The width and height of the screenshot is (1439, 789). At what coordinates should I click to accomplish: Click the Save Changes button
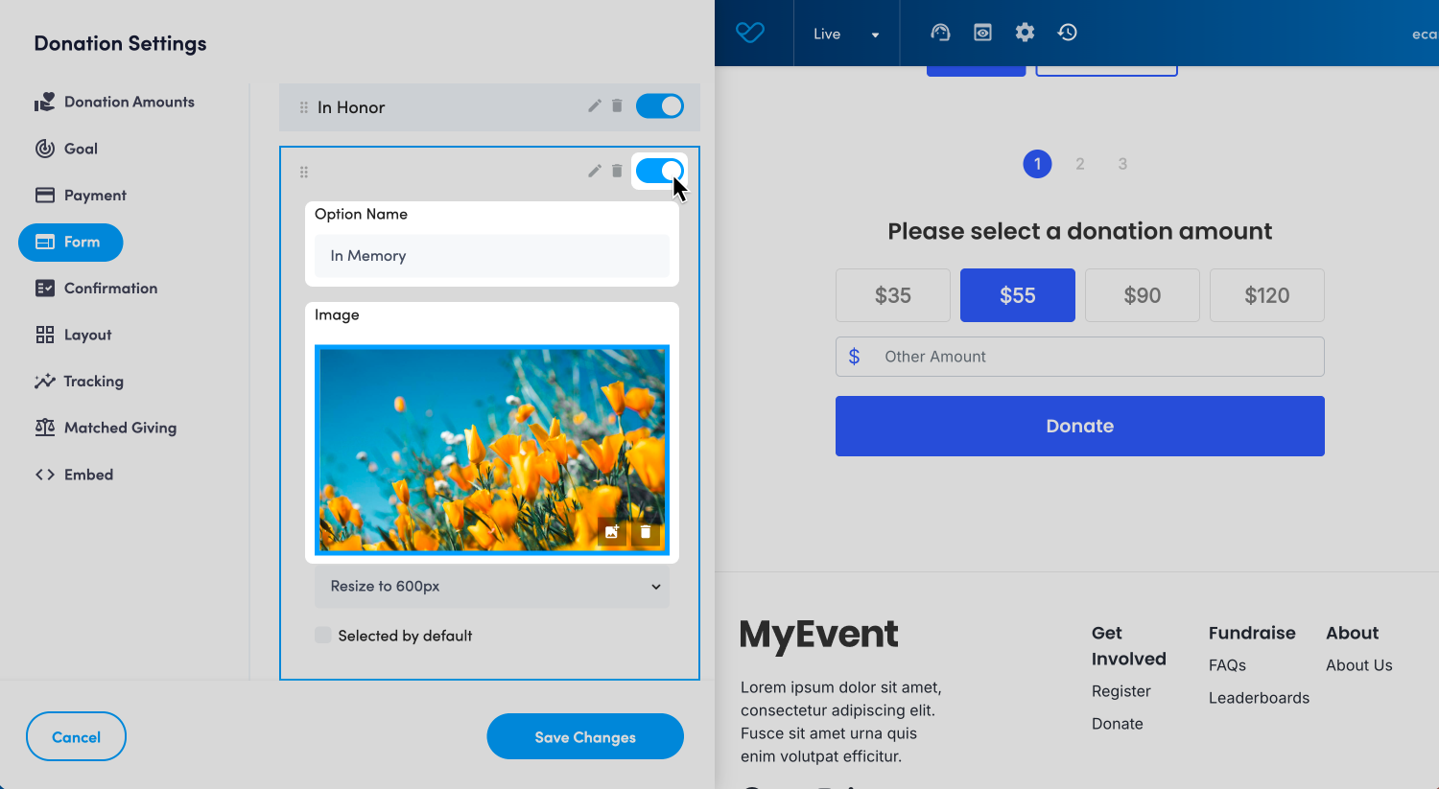(x=585, y=736)
